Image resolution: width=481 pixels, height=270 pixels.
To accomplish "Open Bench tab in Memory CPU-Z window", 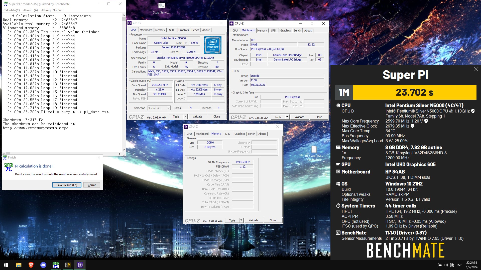I will [x=252, y=134].
